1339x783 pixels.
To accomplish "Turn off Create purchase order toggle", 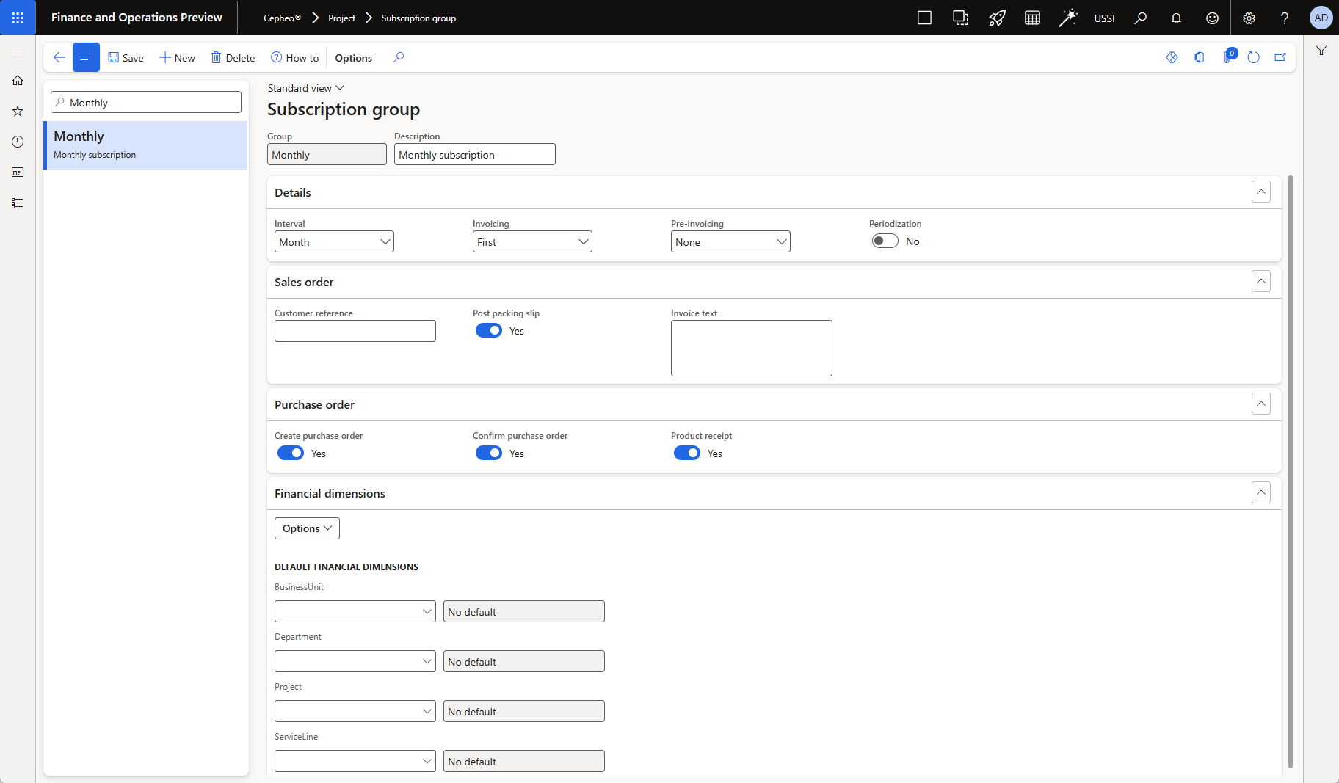I will (291, 454).
